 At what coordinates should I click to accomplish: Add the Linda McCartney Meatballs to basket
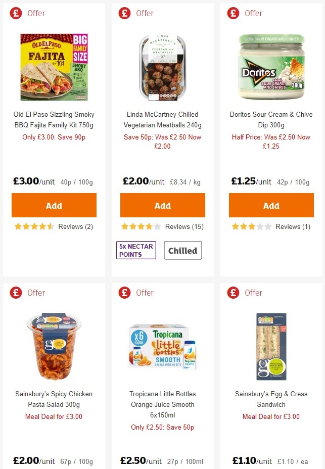[162, 205]
